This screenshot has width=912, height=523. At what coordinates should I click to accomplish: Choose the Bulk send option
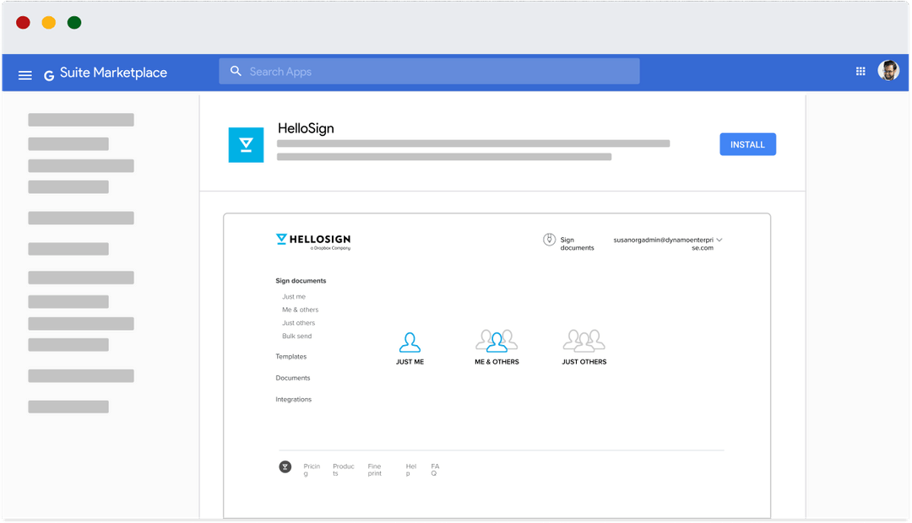296,335
